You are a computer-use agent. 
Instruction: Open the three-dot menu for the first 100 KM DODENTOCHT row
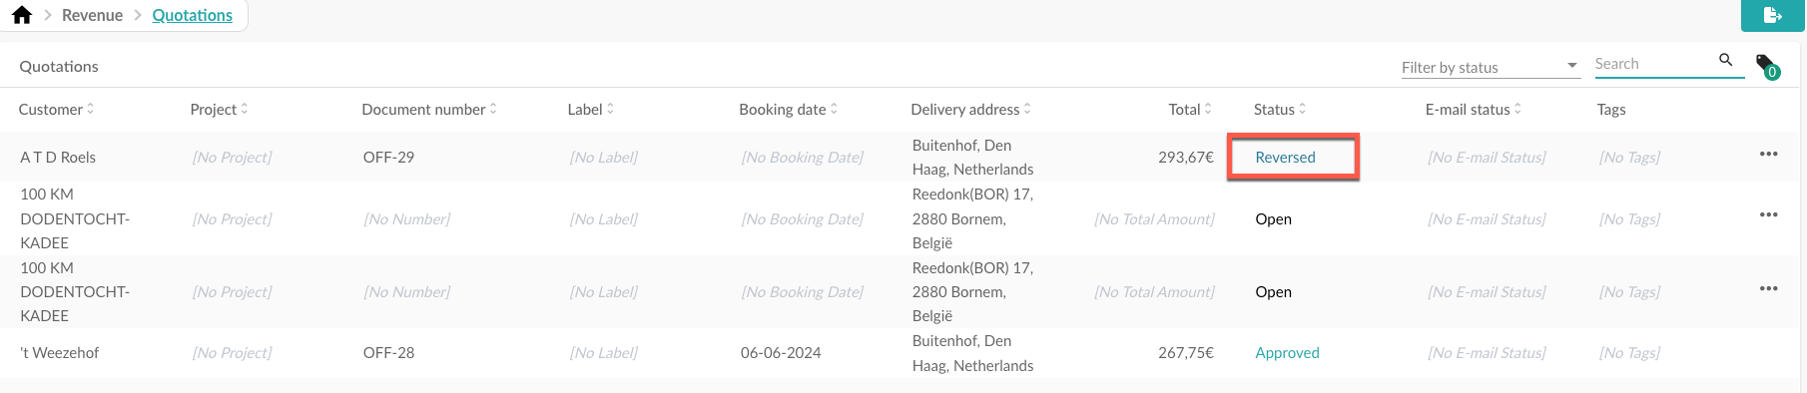1769,214
